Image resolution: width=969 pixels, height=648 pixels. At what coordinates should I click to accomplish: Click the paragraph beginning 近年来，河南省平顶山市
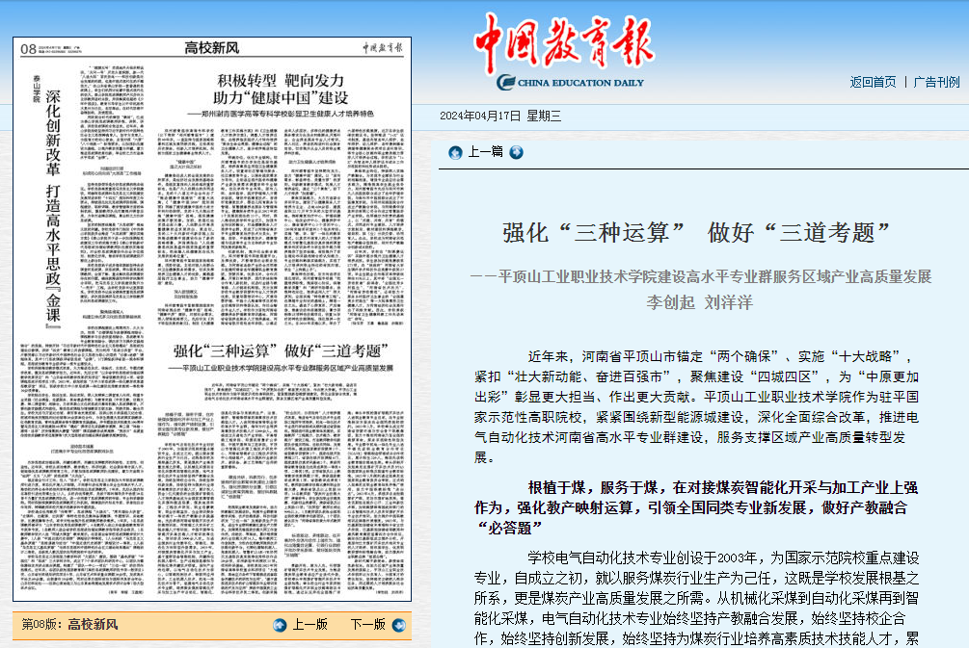tap(696, 406)
